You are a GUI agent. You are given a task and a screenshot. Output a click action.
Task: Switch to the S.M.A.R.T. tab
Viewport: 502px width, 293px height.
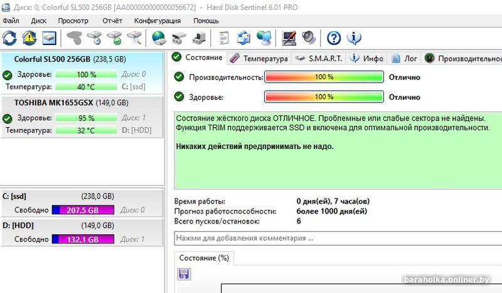(x=319, y=58)
